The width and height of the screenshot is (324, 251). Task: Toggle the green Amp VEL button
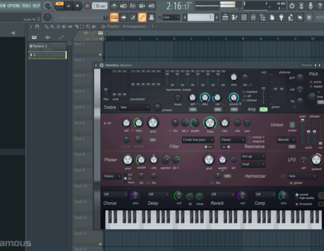tap(263, 110)
